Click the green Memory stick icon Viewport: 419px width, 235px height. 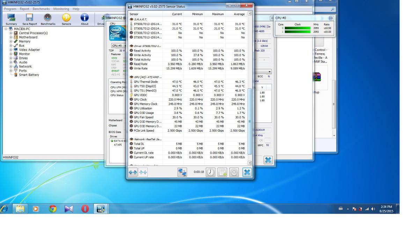click(x=16, y=41)
